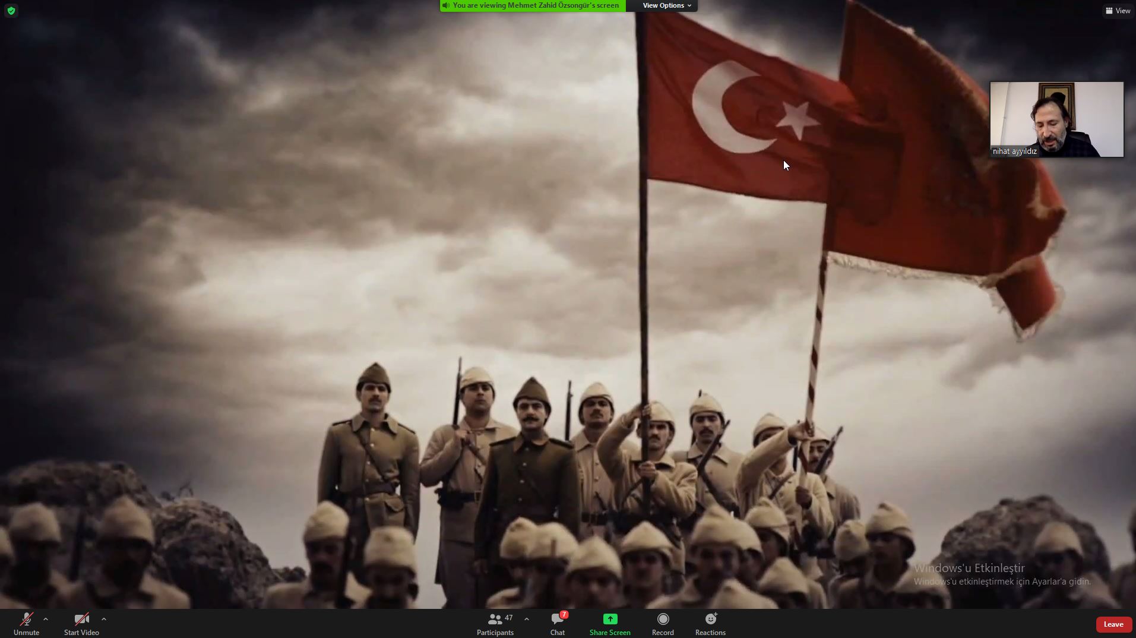This screenshot has width=1136, height=638.
Task: Click the unread chat badge showing 7
Action: point(564,614)
